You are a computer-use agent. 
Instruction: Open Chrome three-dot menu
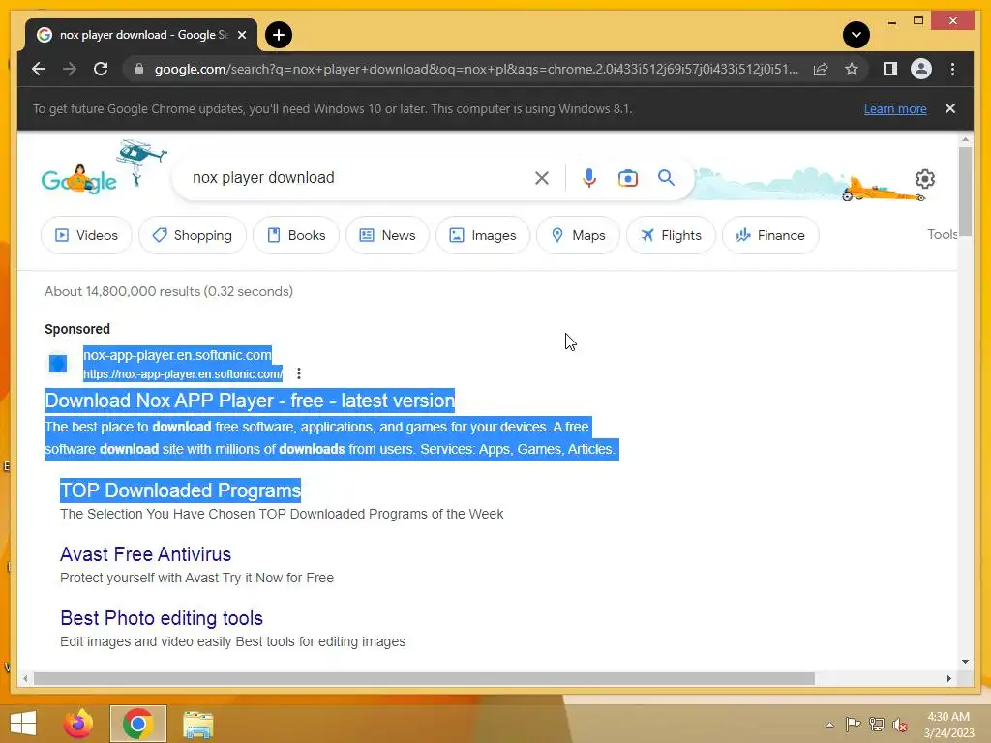952,69
